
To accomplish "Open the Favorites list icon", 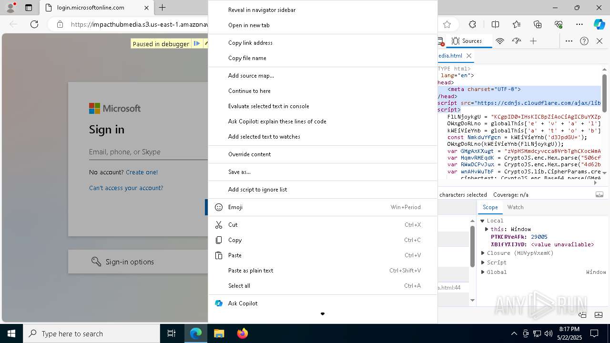I will (x=517, y=24).
